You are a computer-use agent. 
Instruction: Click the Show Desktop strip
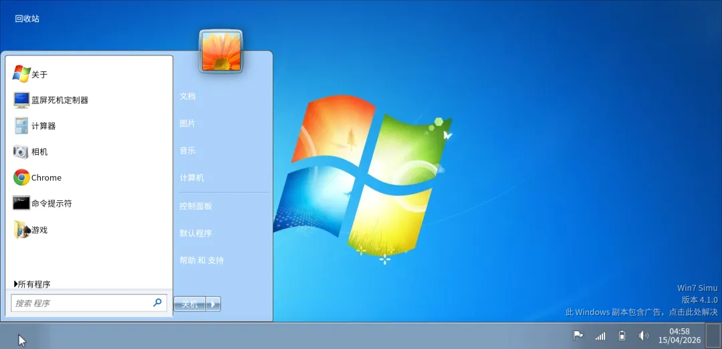click(713, 336)
